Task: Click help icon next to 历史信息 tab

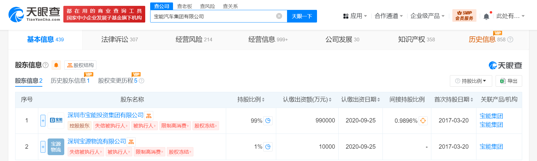Action: click(510, 39)
